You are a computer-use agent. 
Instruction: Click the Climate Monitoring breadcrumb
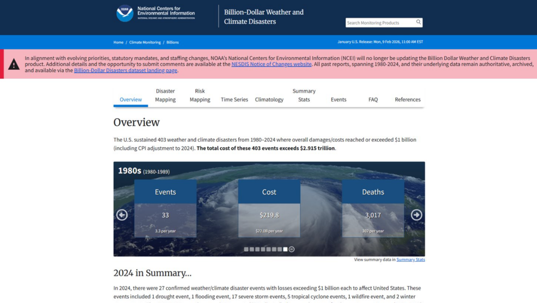[144, 42]
